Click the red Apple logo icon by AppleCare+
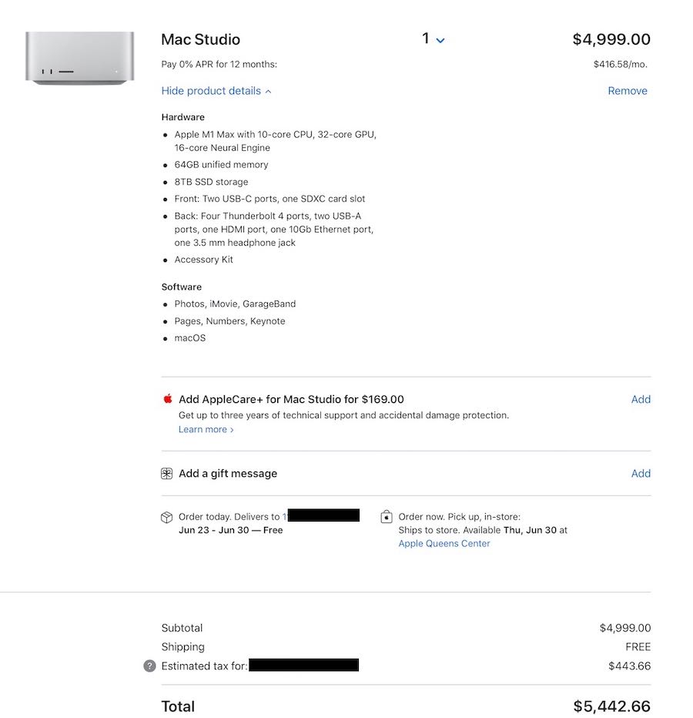 (167, 399)
